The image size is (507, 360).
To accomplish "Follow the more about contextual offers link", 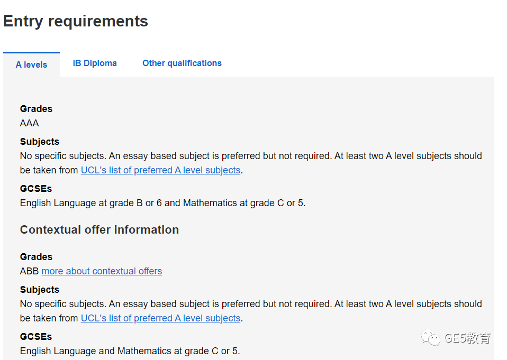I will click(x=102, y=271).
